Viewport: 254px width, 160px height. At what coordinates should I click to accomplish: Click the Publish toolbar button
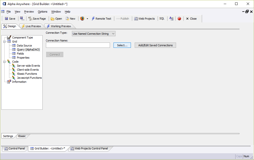point(123,19)
